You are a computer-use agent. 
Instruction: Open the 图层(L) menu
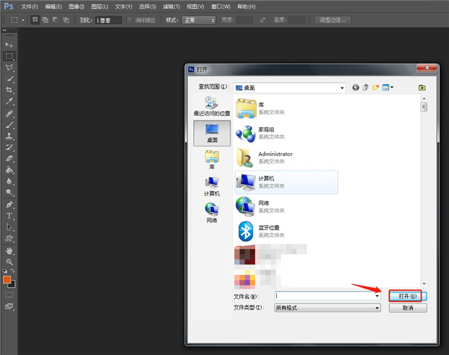click(99, 6)
